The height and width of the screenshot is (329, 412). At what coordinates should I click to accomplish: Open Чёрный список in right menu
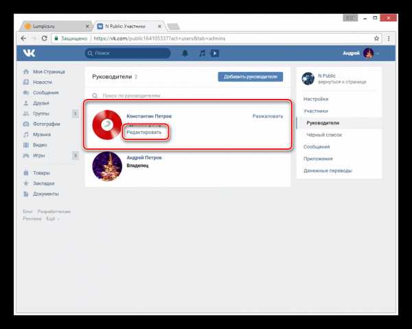[x=324, y=135]
